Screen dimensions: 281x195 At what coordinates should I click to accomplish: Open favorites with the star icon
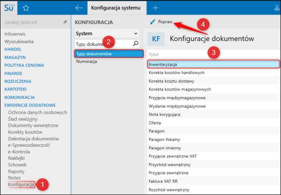coord(26,8)
